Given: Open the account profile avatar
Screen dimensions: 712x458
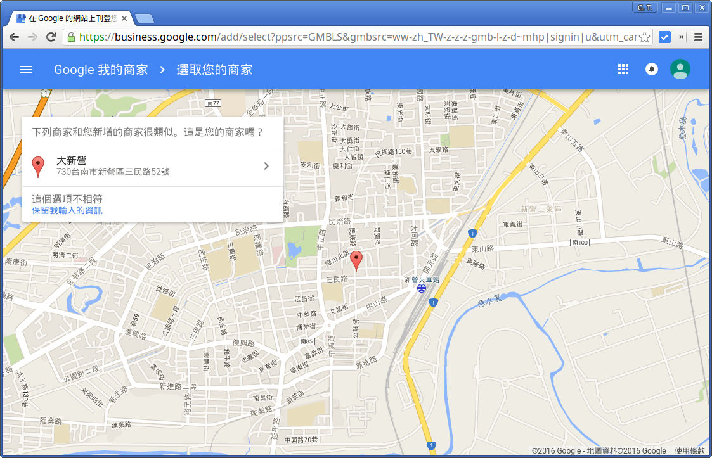Looking at the screenshot, I should pyautogui.click(x=680, y=69).
